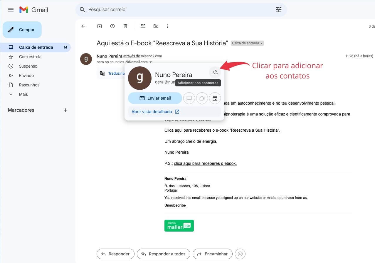The image size is (375, 263).
Task: Archive this email using toolbar icon
Action: coord(100,26)
